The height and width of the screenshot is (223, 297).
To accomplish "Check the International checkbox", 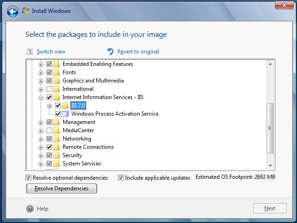I will click(x=49, y=89).
